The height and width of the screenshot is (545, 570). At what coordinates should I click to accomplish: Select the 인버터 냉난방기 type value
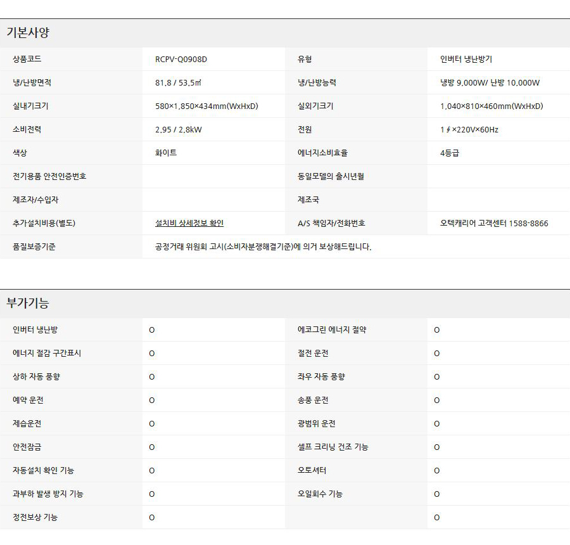466,60
